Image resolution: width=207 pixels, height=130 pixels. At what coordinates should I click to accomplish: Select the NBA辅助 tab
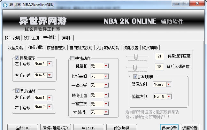(50, 37)
